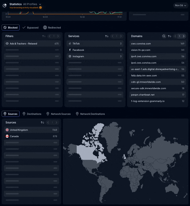190x206 pixels.
Task: Click the sort icon in Filters panel
Action: [x=44, y=36]
